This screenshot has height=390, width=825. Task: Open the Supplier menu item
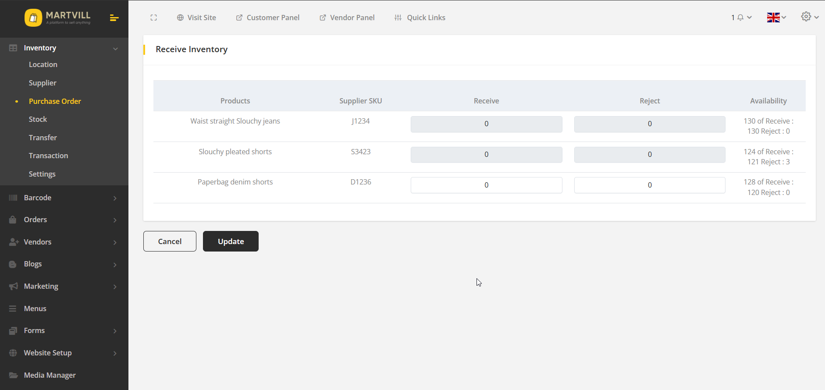click(x=43, y=83)
